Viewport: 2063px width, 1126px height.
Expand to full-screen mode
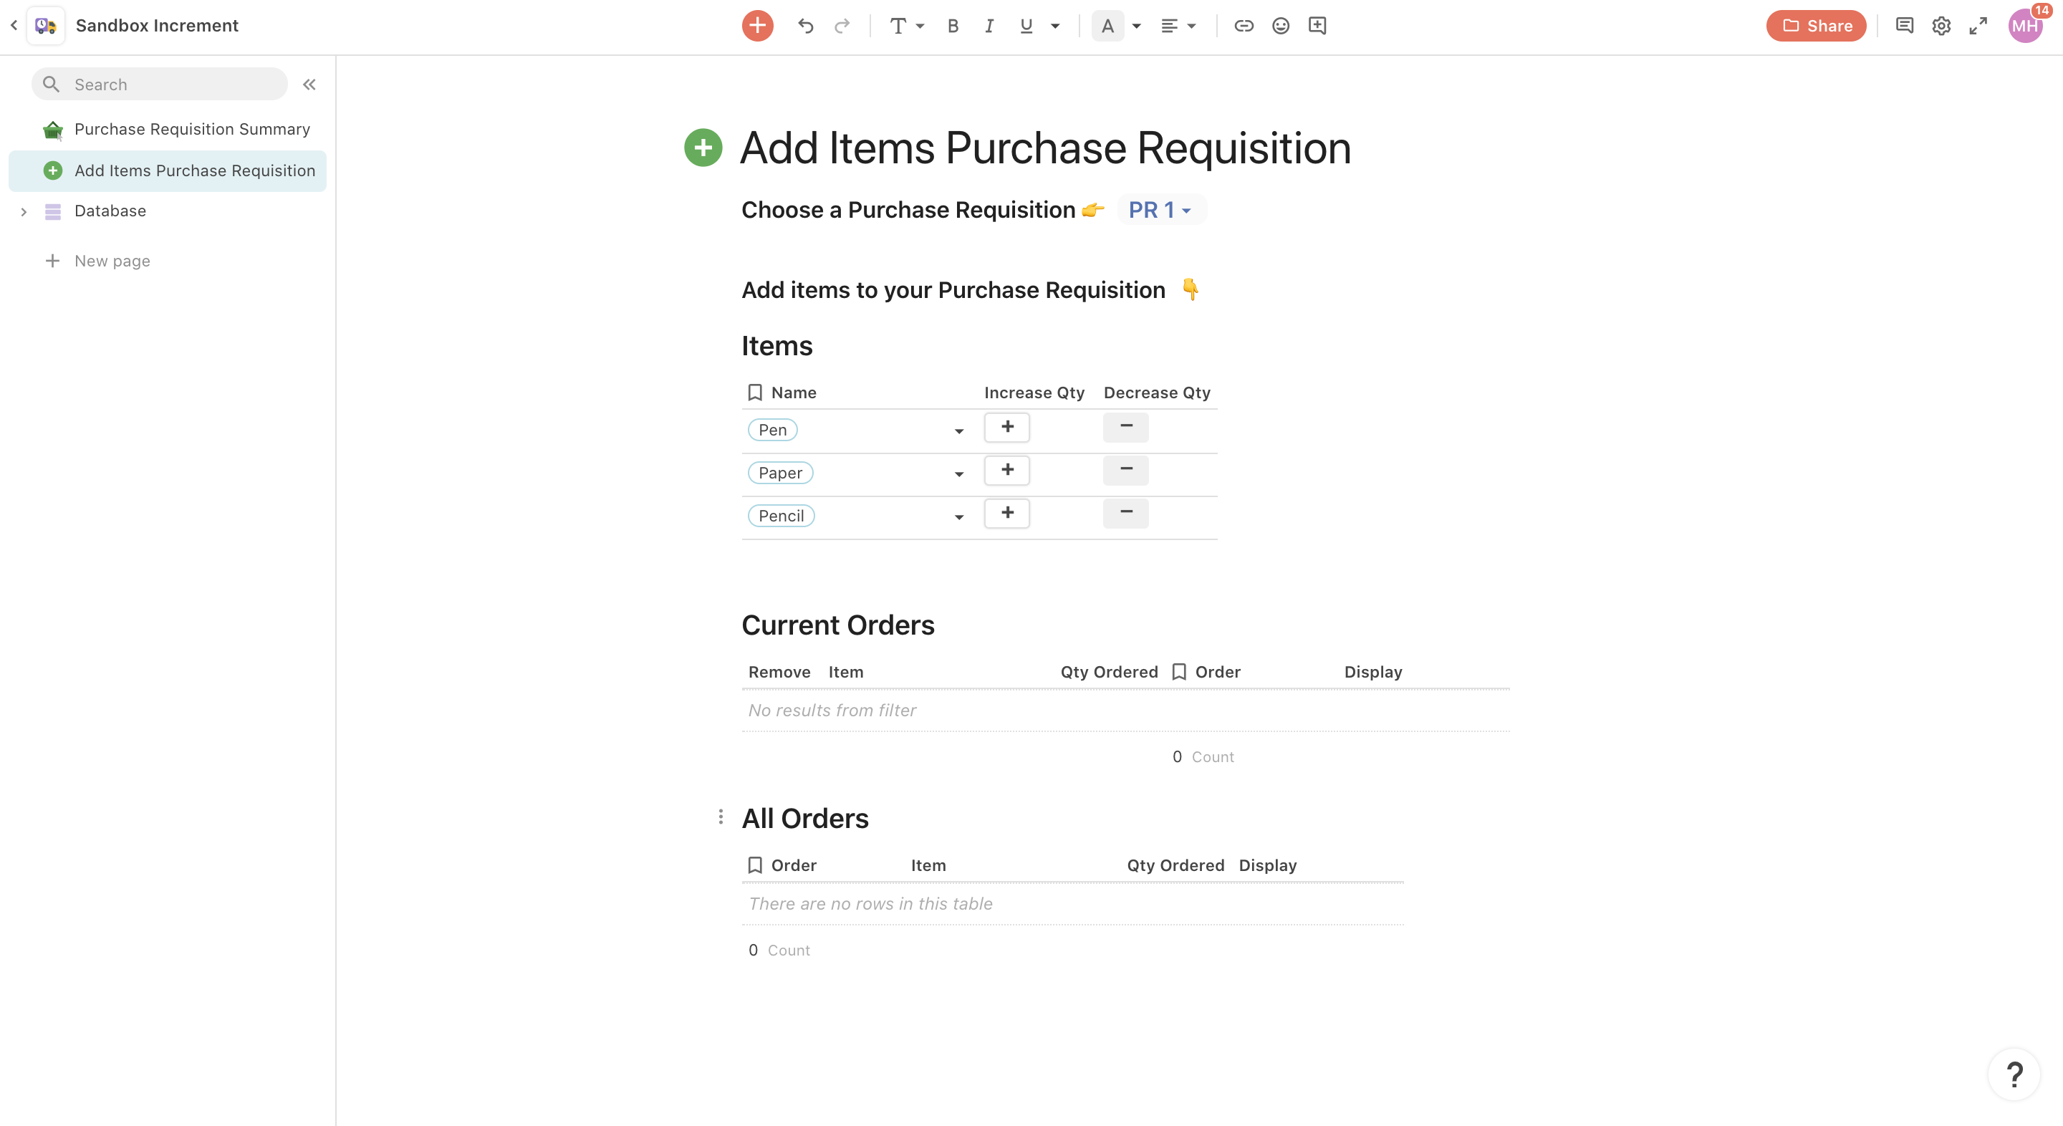click(1977, 26)
